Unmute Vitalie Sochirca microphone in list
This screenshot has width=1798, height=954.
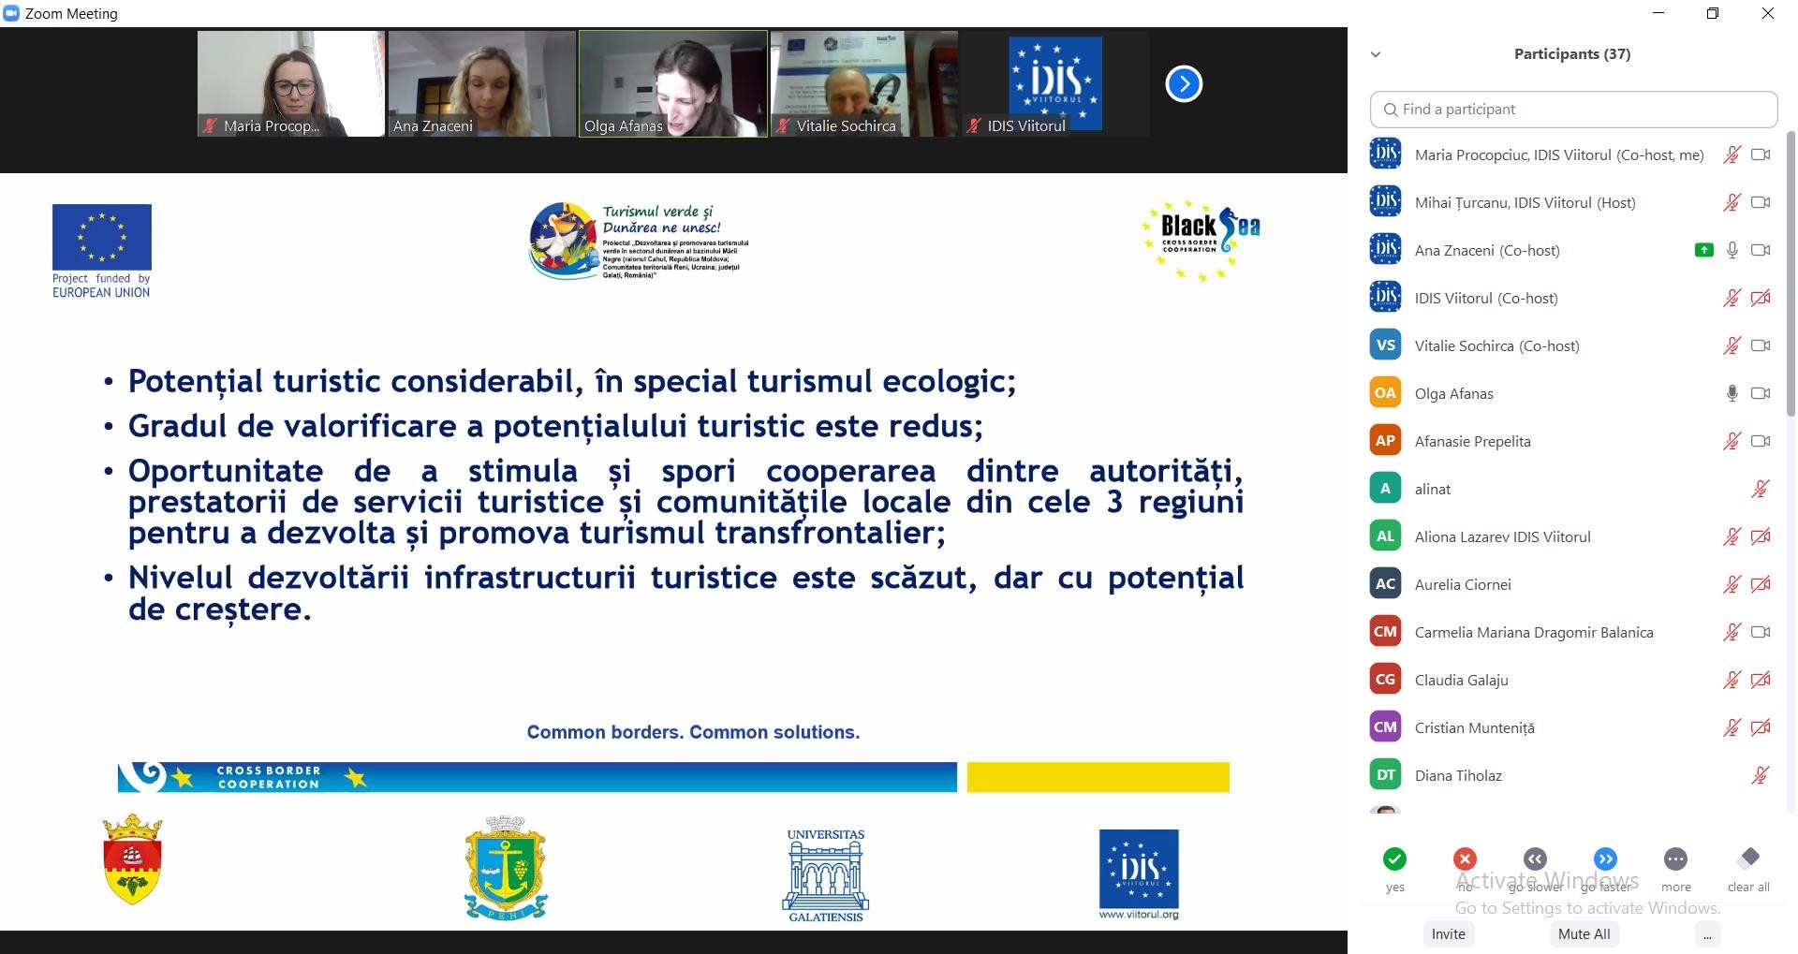[1732, 346]
